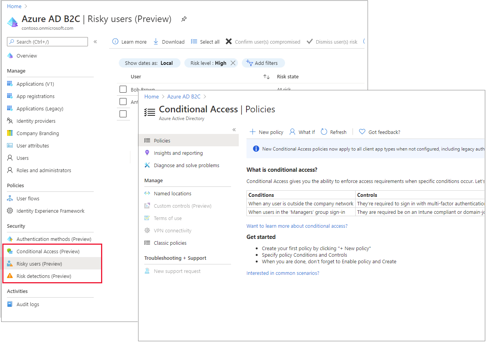Click the Applications (Legacy) grid icon
The height and width of the screenshot is (342, 486).
[x=10, y=108]
